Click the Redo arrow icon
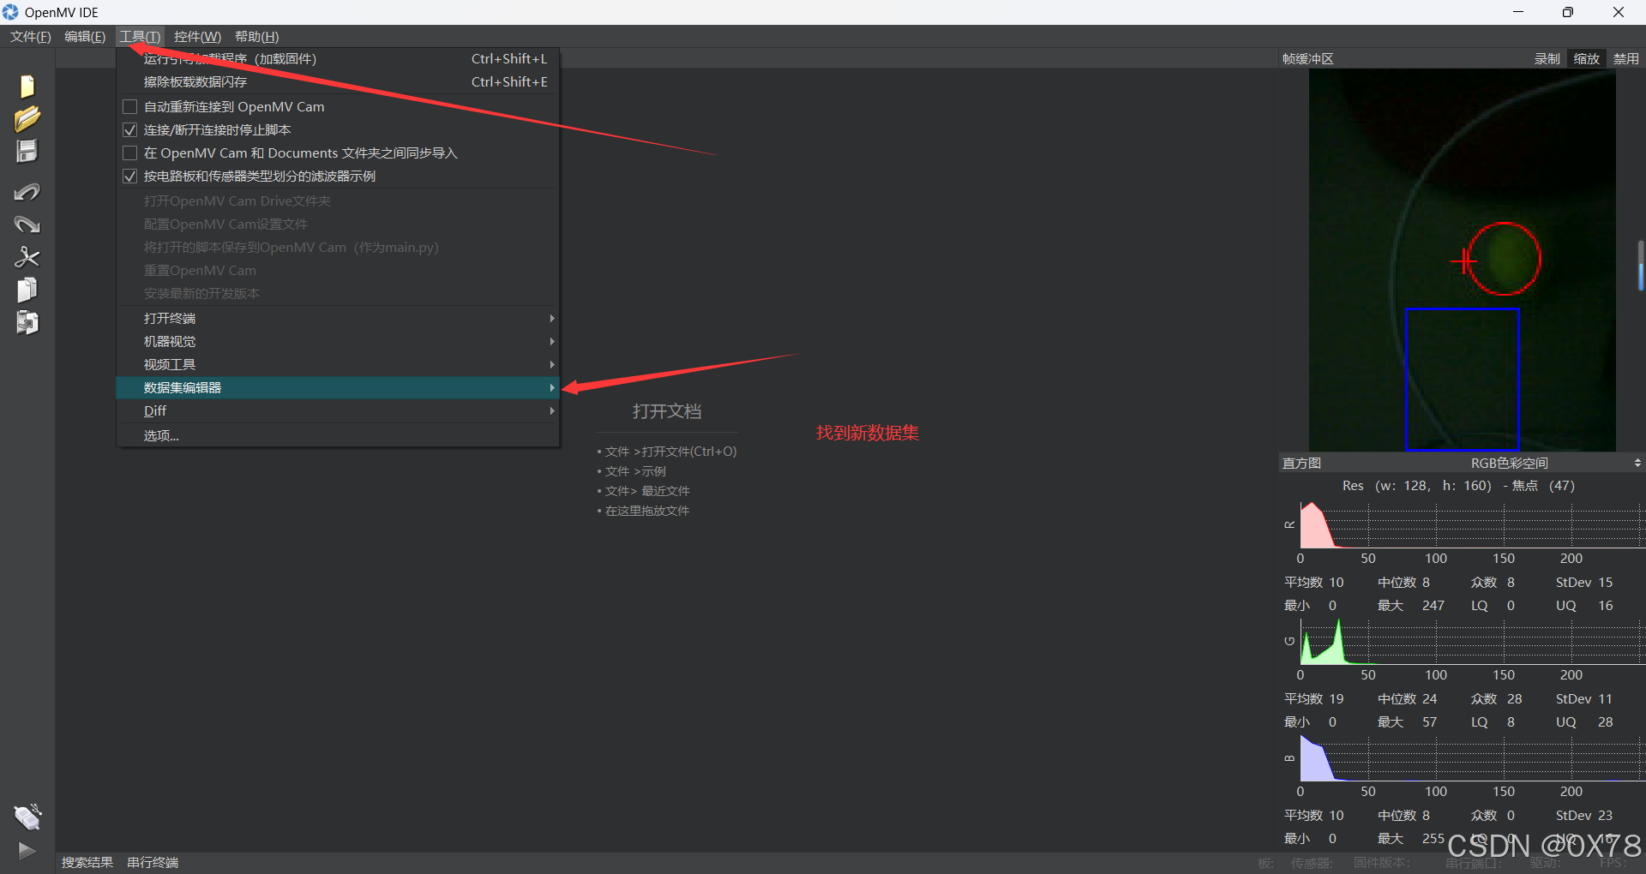 pos(27,224)
